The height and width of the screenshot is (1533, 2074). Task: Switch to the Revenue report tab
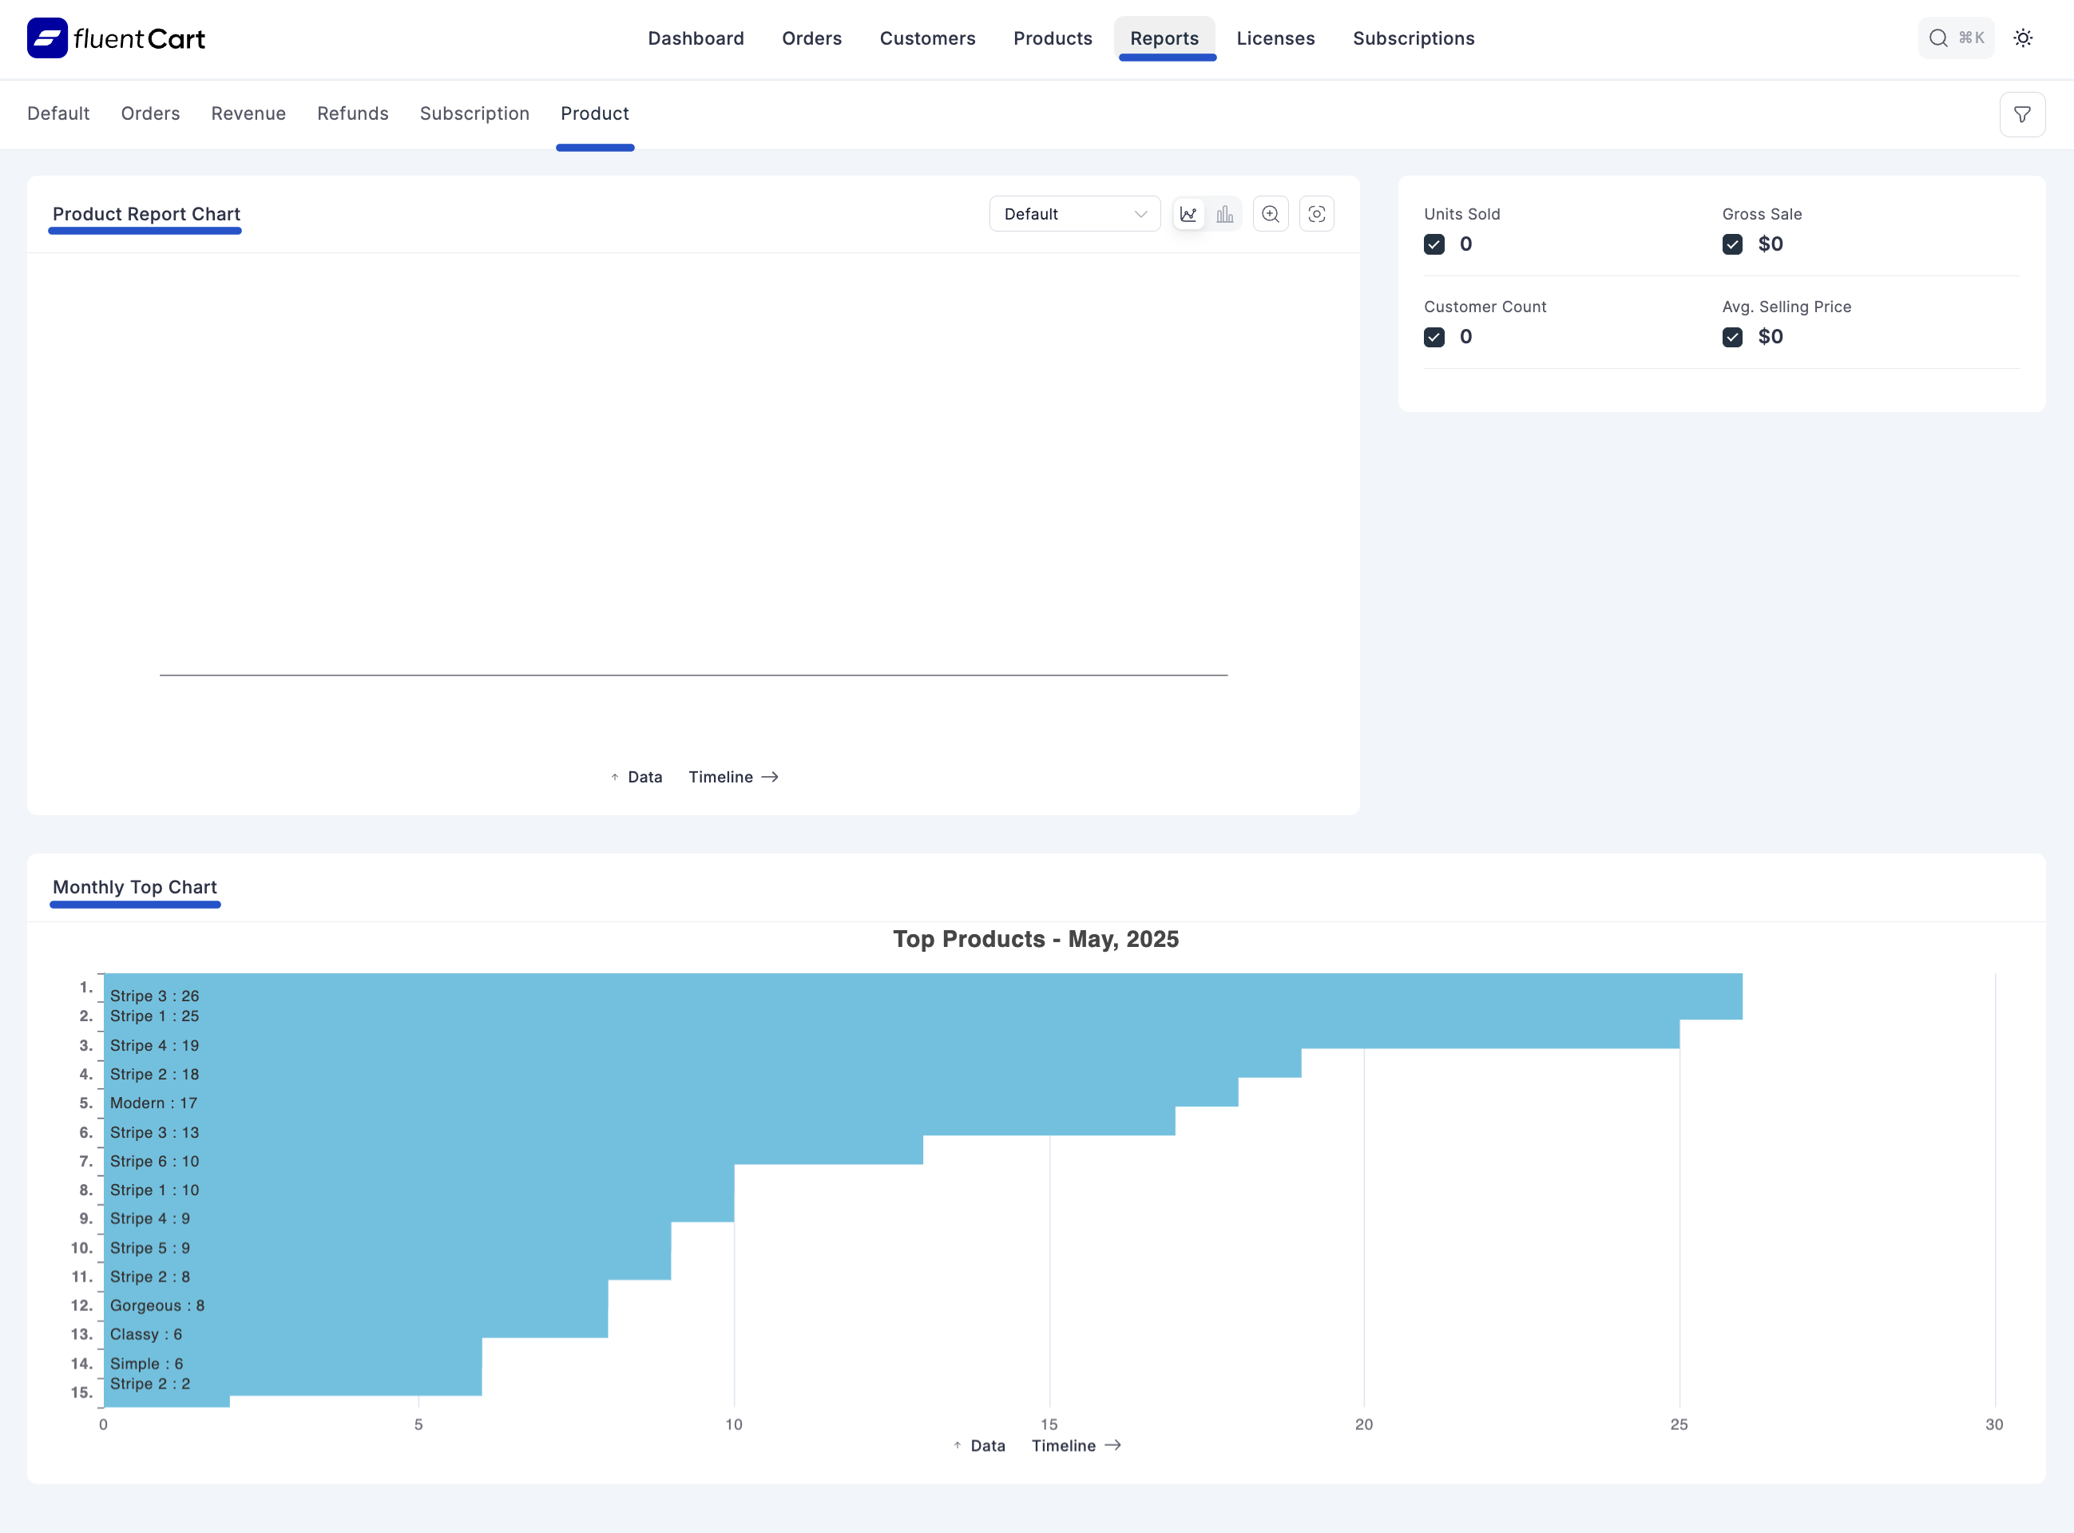coord(248,113)
